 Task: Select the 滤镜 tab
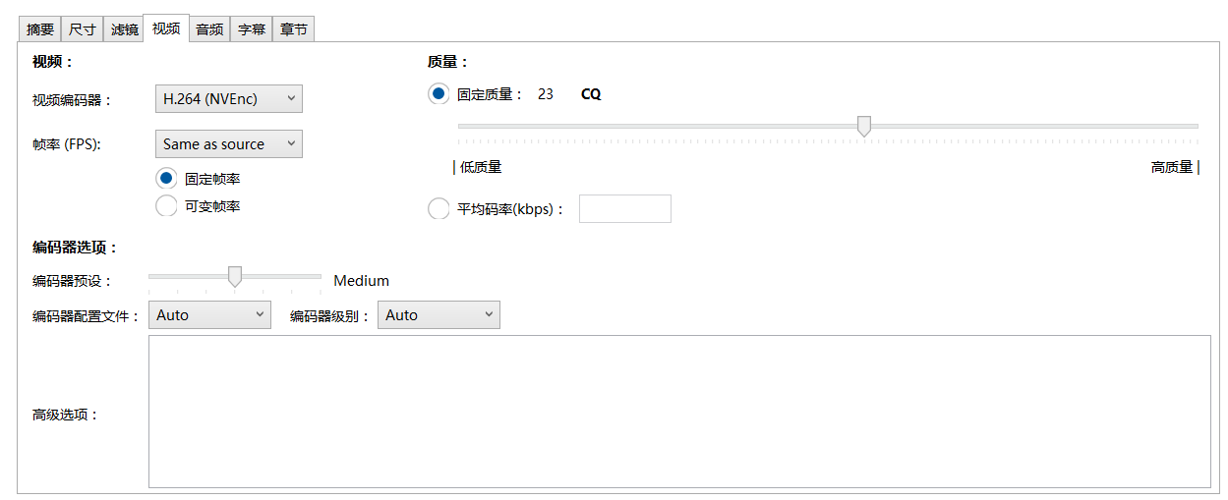(x=124, y=29)
